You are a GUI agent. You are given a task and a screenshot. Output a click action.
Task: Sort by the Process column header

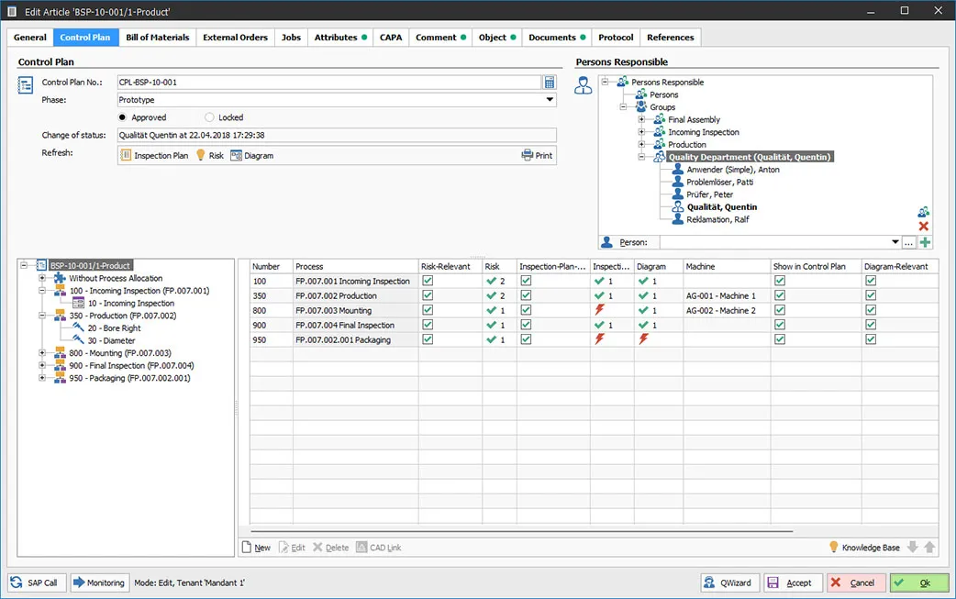[355, 266]
